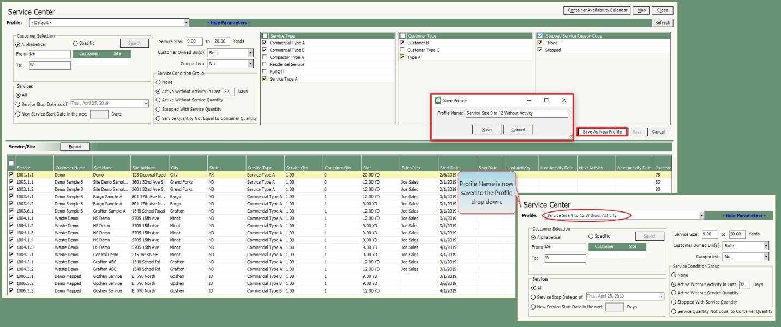Open the Service Stop Date picker in main window
This screenshot has height=327, width=781.
(x=146, y=104)
